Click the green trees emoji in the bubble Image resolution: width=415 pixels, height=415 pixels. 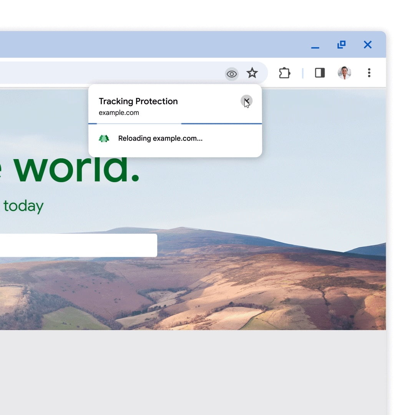point(105,138)
